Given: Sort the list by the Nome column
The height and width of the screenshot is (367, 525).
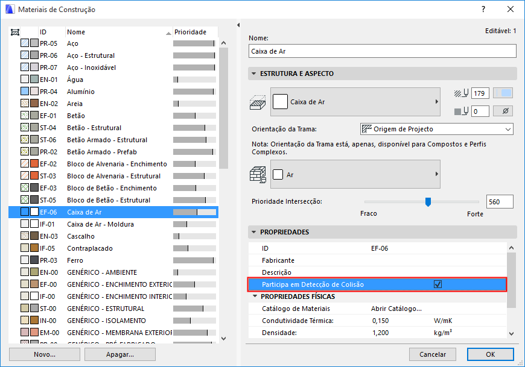Looking at the screenshot, I should 119,32.
